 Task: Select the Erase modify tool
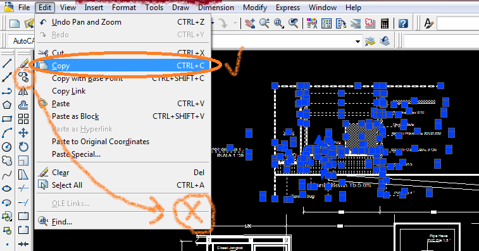tap(23, 63)
